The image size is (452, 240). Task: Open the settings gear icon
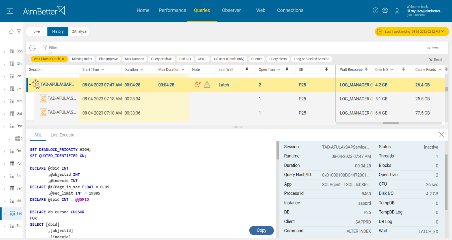tap(385, 10)
